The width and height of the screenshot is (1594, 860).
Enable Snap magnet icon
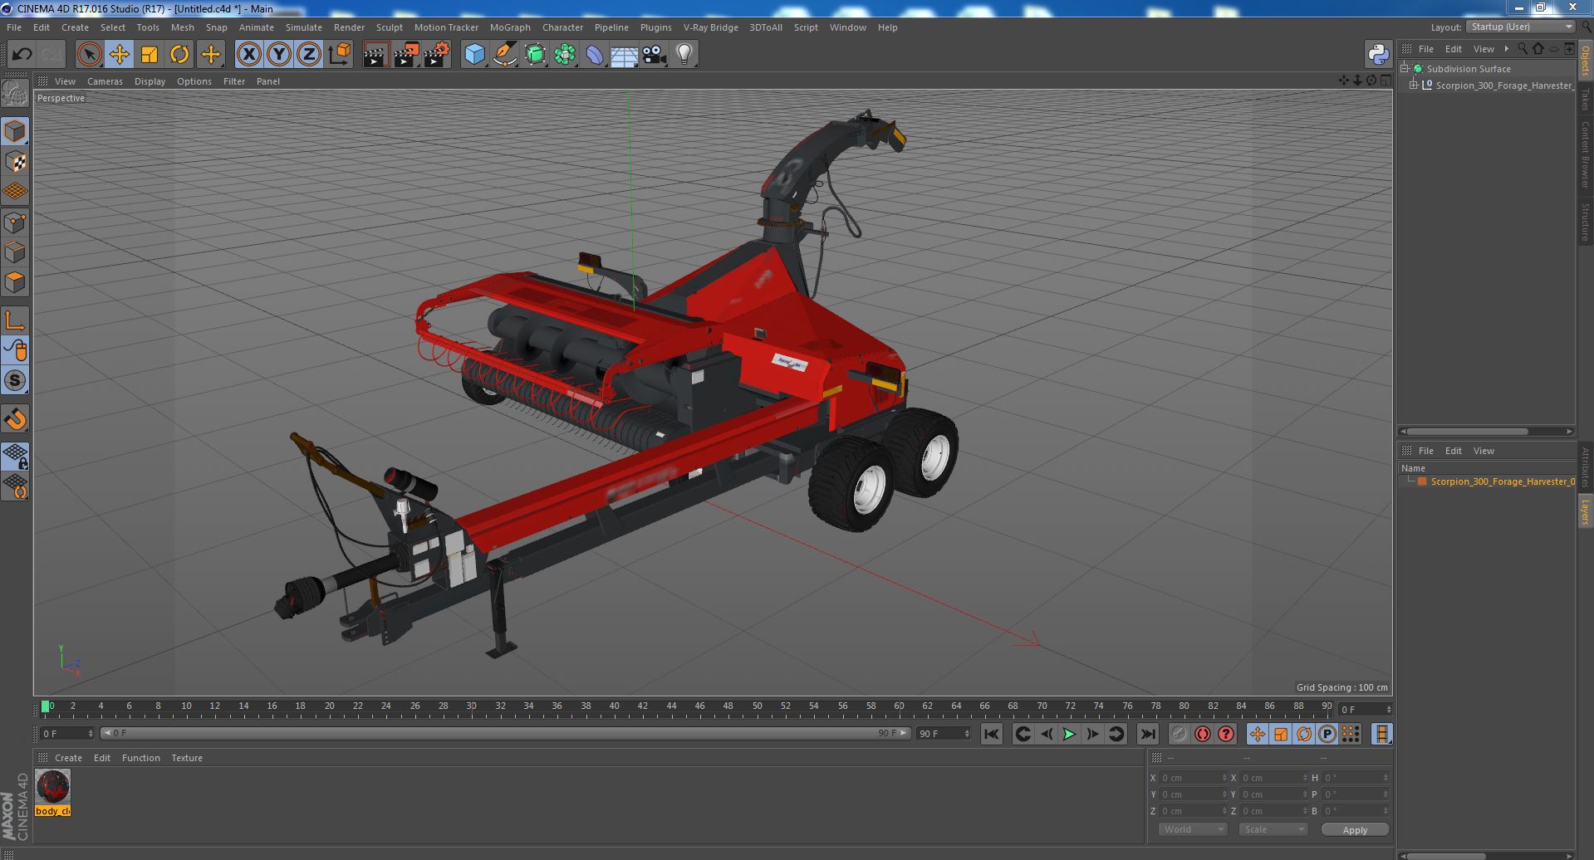(x=15, y=418)
